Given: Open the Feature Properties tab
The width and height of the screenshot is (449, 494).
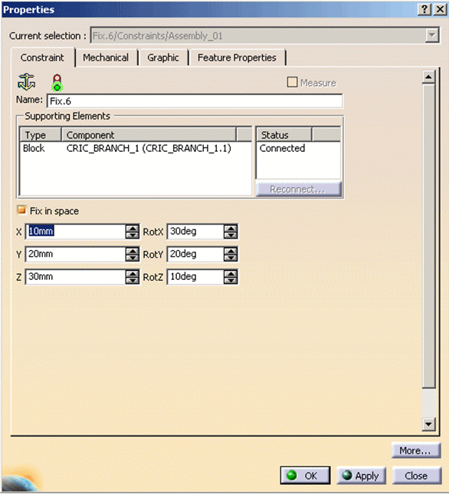Looking at the screenshot, I should click(x=237, y=58).
